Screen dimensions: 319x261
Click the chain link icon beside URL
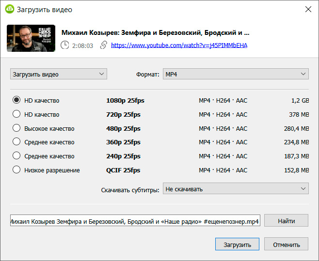click(x=103, y=45)
